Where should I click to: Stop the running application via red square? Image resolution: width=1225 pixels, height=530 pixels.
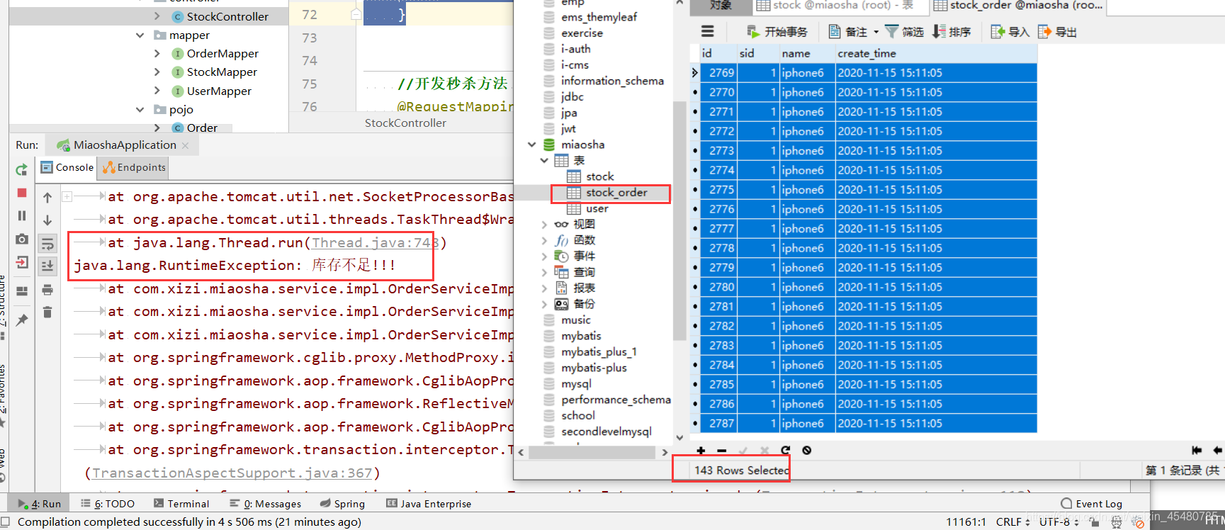[21, 193]
